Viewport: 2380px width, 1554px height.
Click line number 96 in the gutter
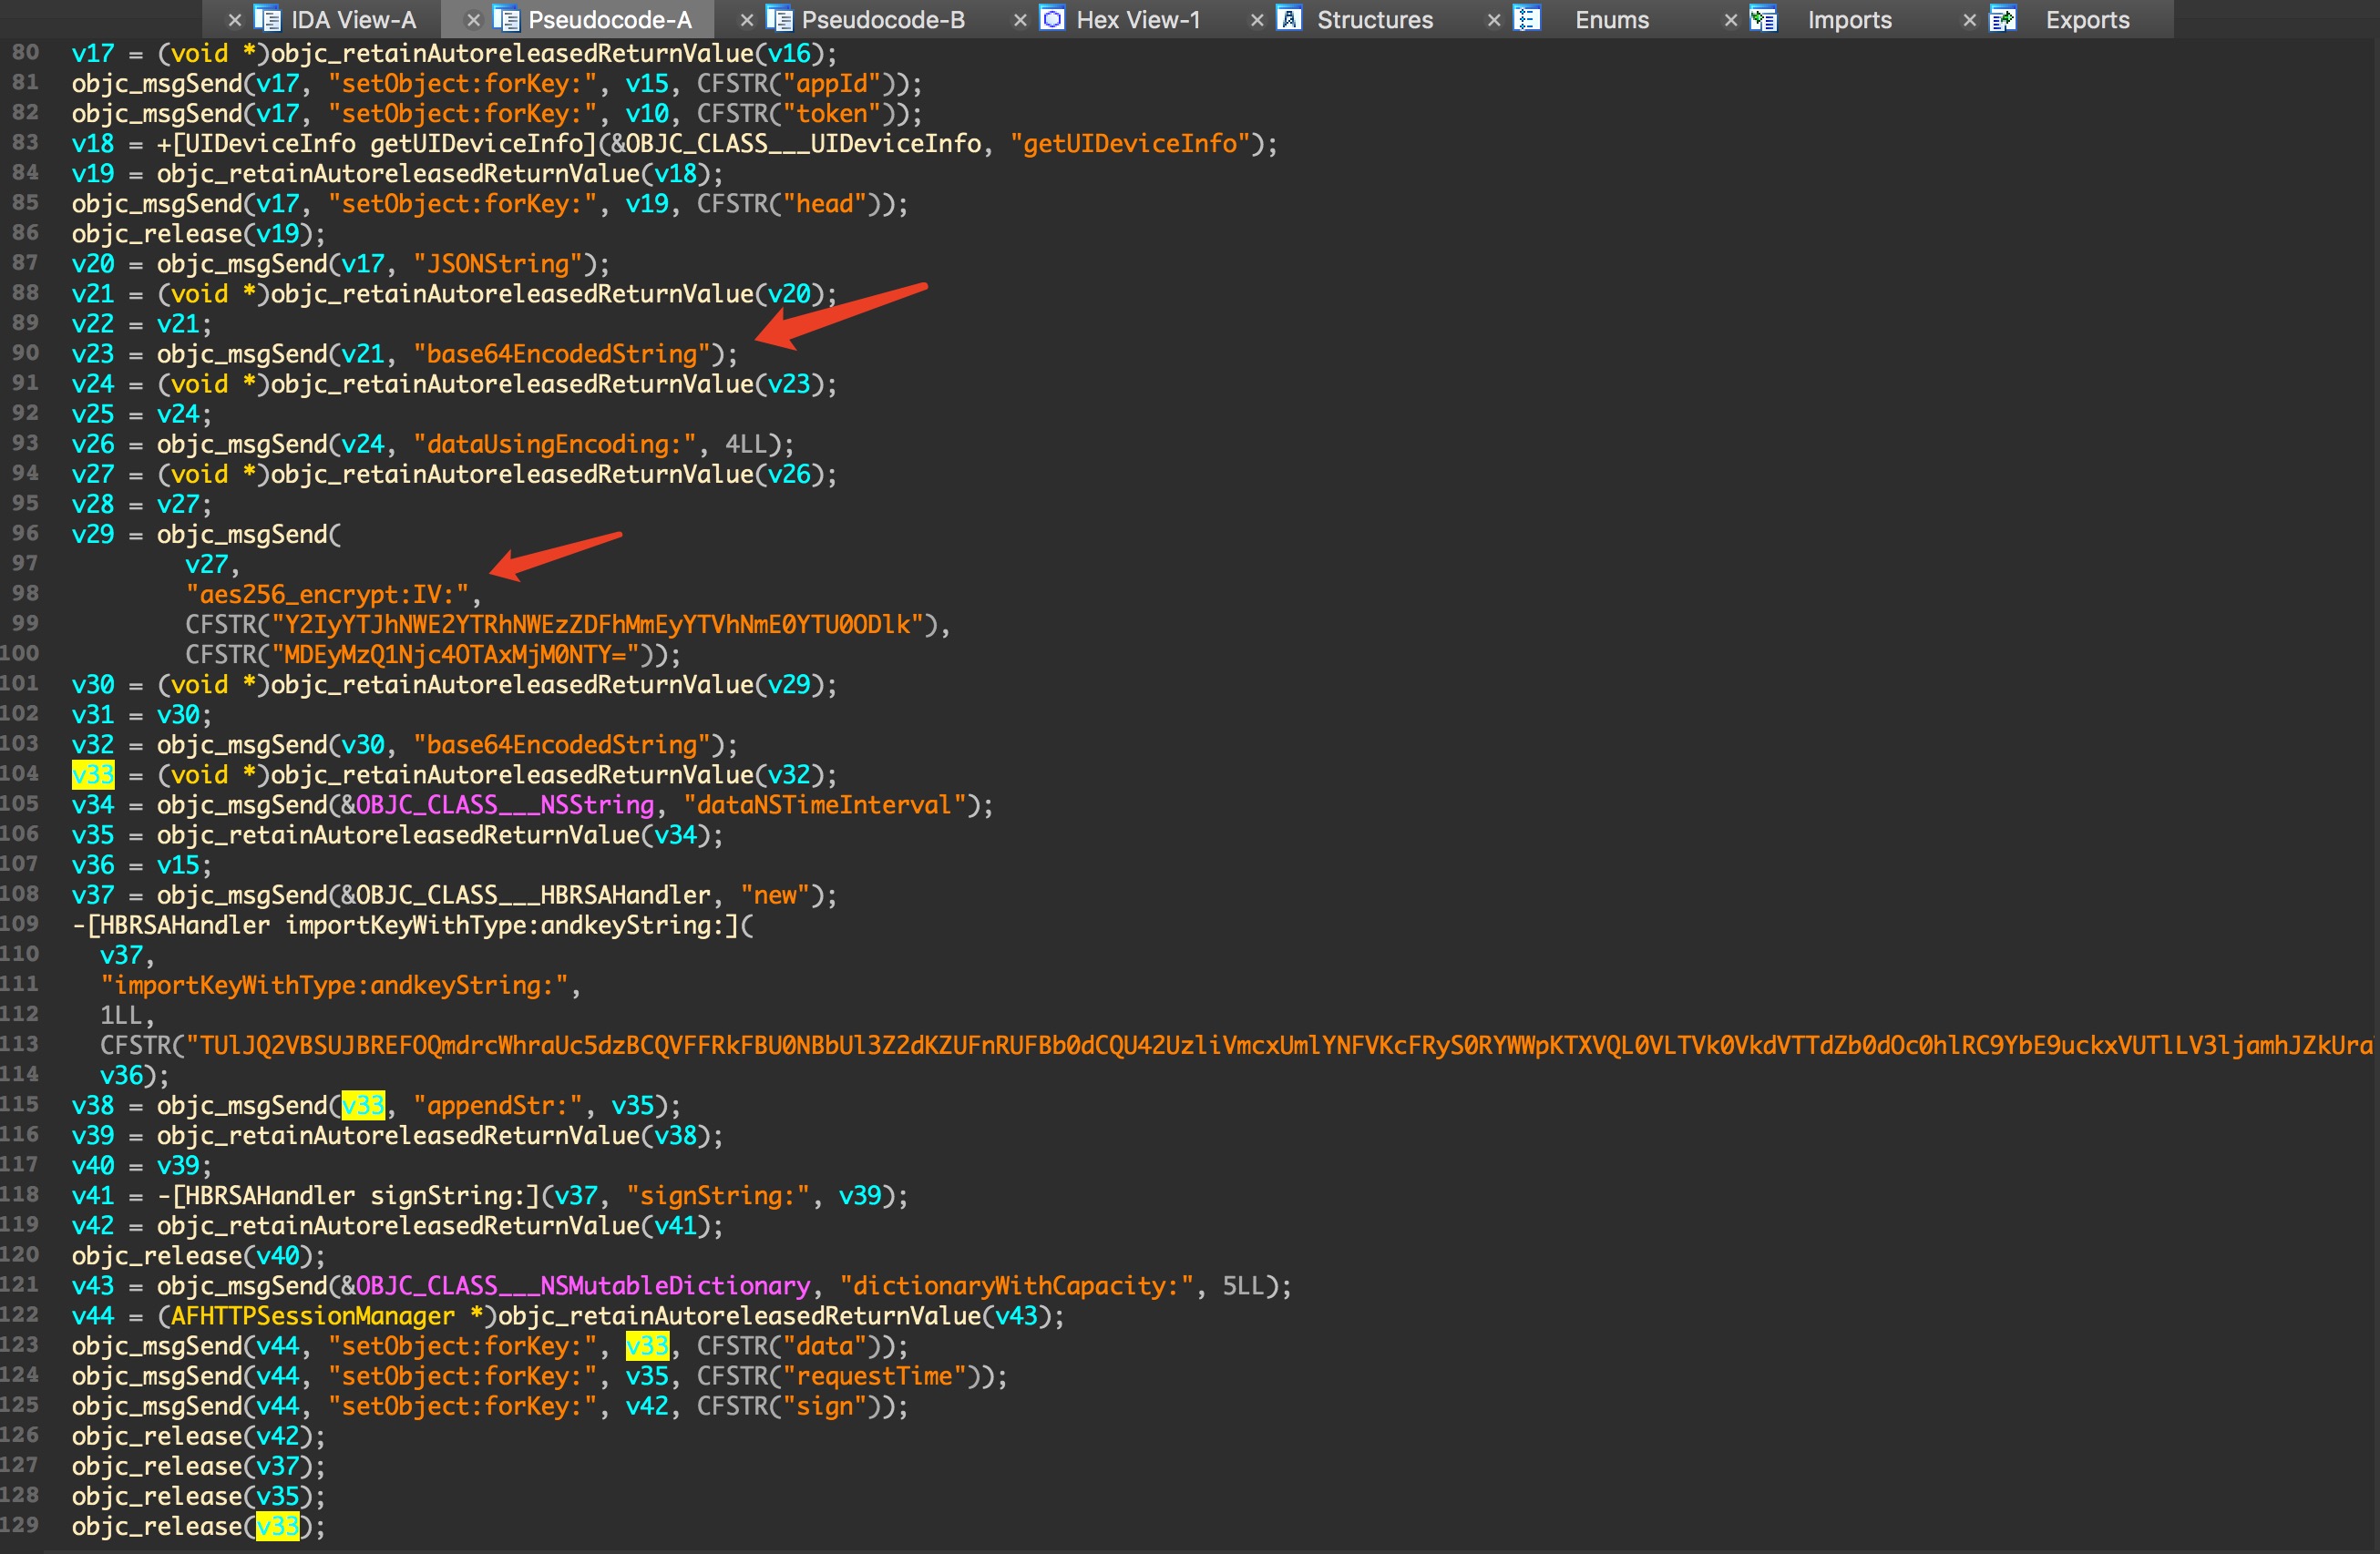coord(25,533)
